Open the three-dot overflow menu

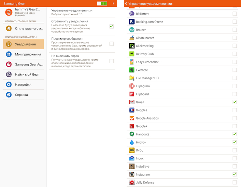tap(113, 4)
